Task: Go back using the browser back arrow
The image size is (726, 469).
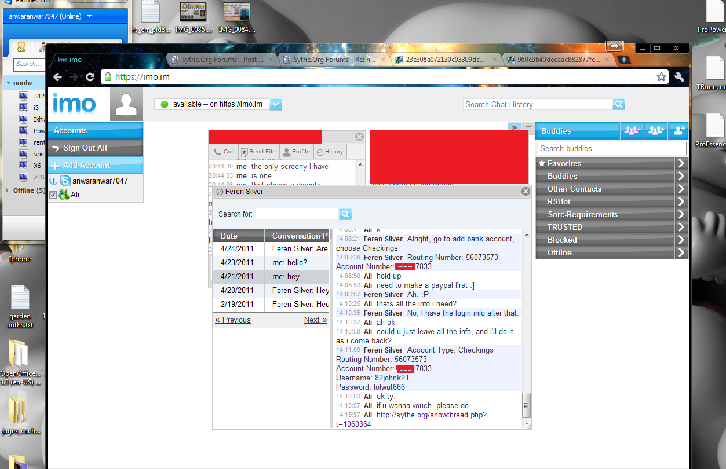Action: tap(57, 77)
